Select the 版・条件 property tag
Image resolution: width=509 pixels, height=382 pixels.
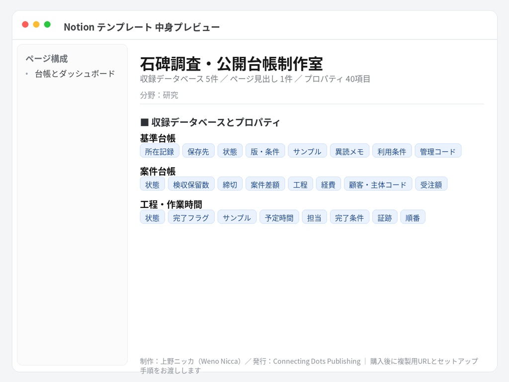(265, 151)
